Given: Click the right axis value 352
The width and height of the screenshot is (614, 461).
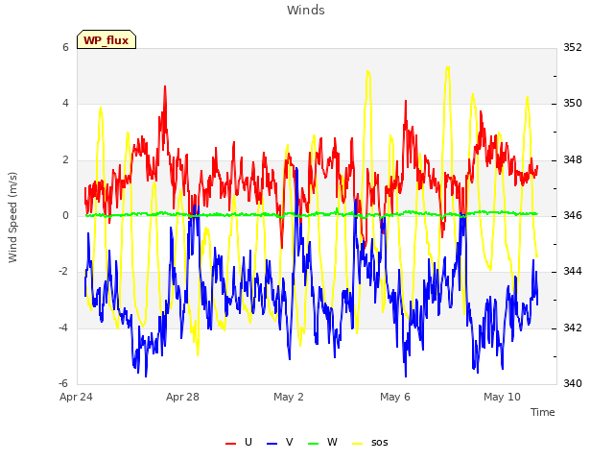Looking at the screenshot, I should point(573,47).
